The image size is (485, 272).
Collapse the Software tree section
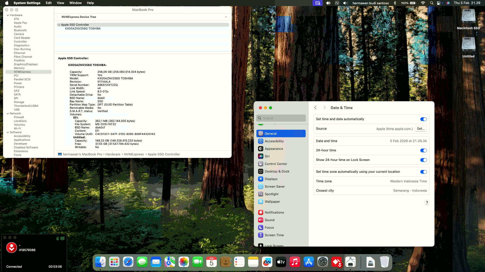tap(8, 132)
